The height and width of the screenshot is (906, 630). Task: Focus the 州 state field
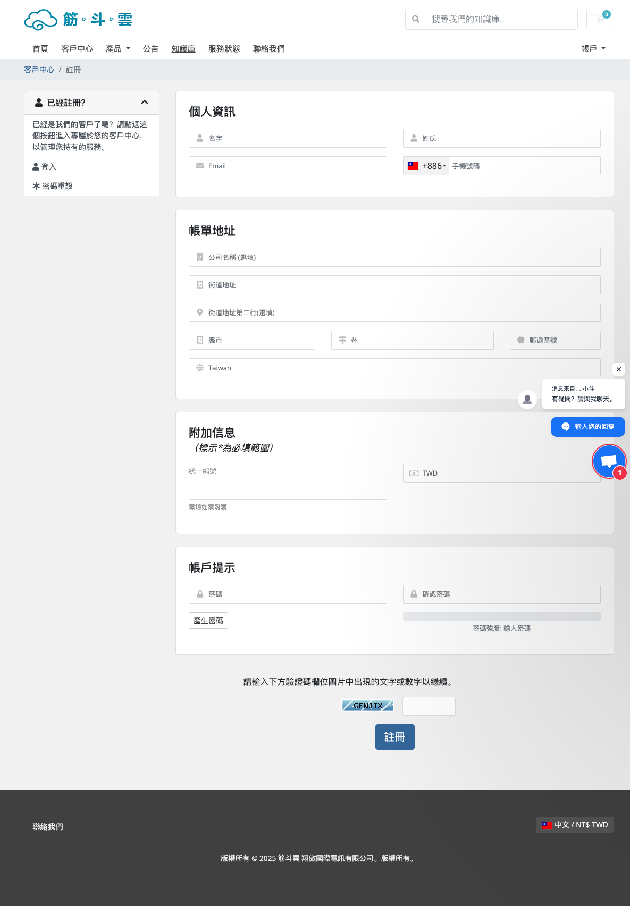(x=413, y=340)
